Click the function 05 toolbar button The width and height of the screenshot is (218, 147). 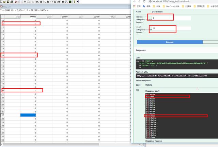click(37, 2)
